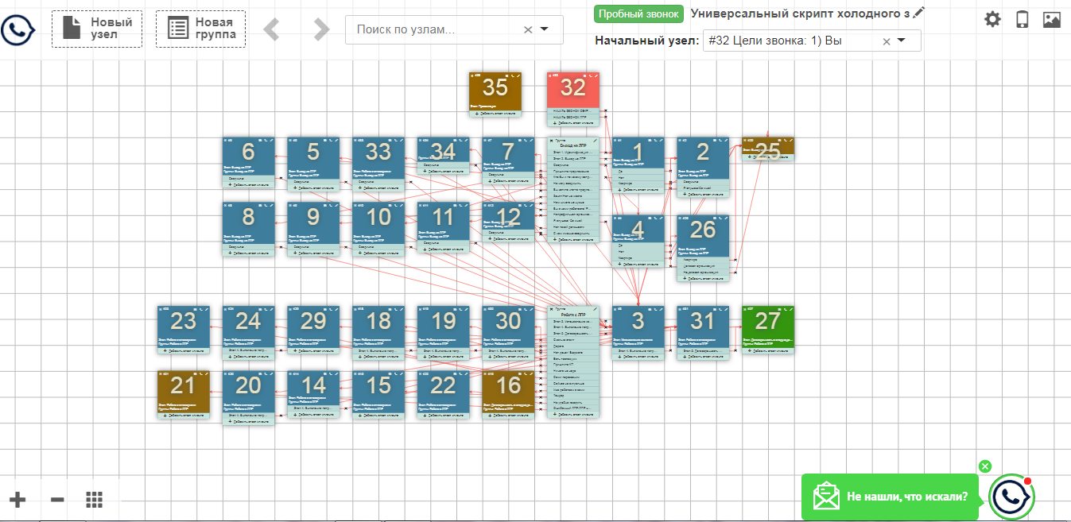Image resolution: width=1071 pixels, height=522 pixels.
Task: Dismiss the green help popup
Action: [x=985, y=466]
